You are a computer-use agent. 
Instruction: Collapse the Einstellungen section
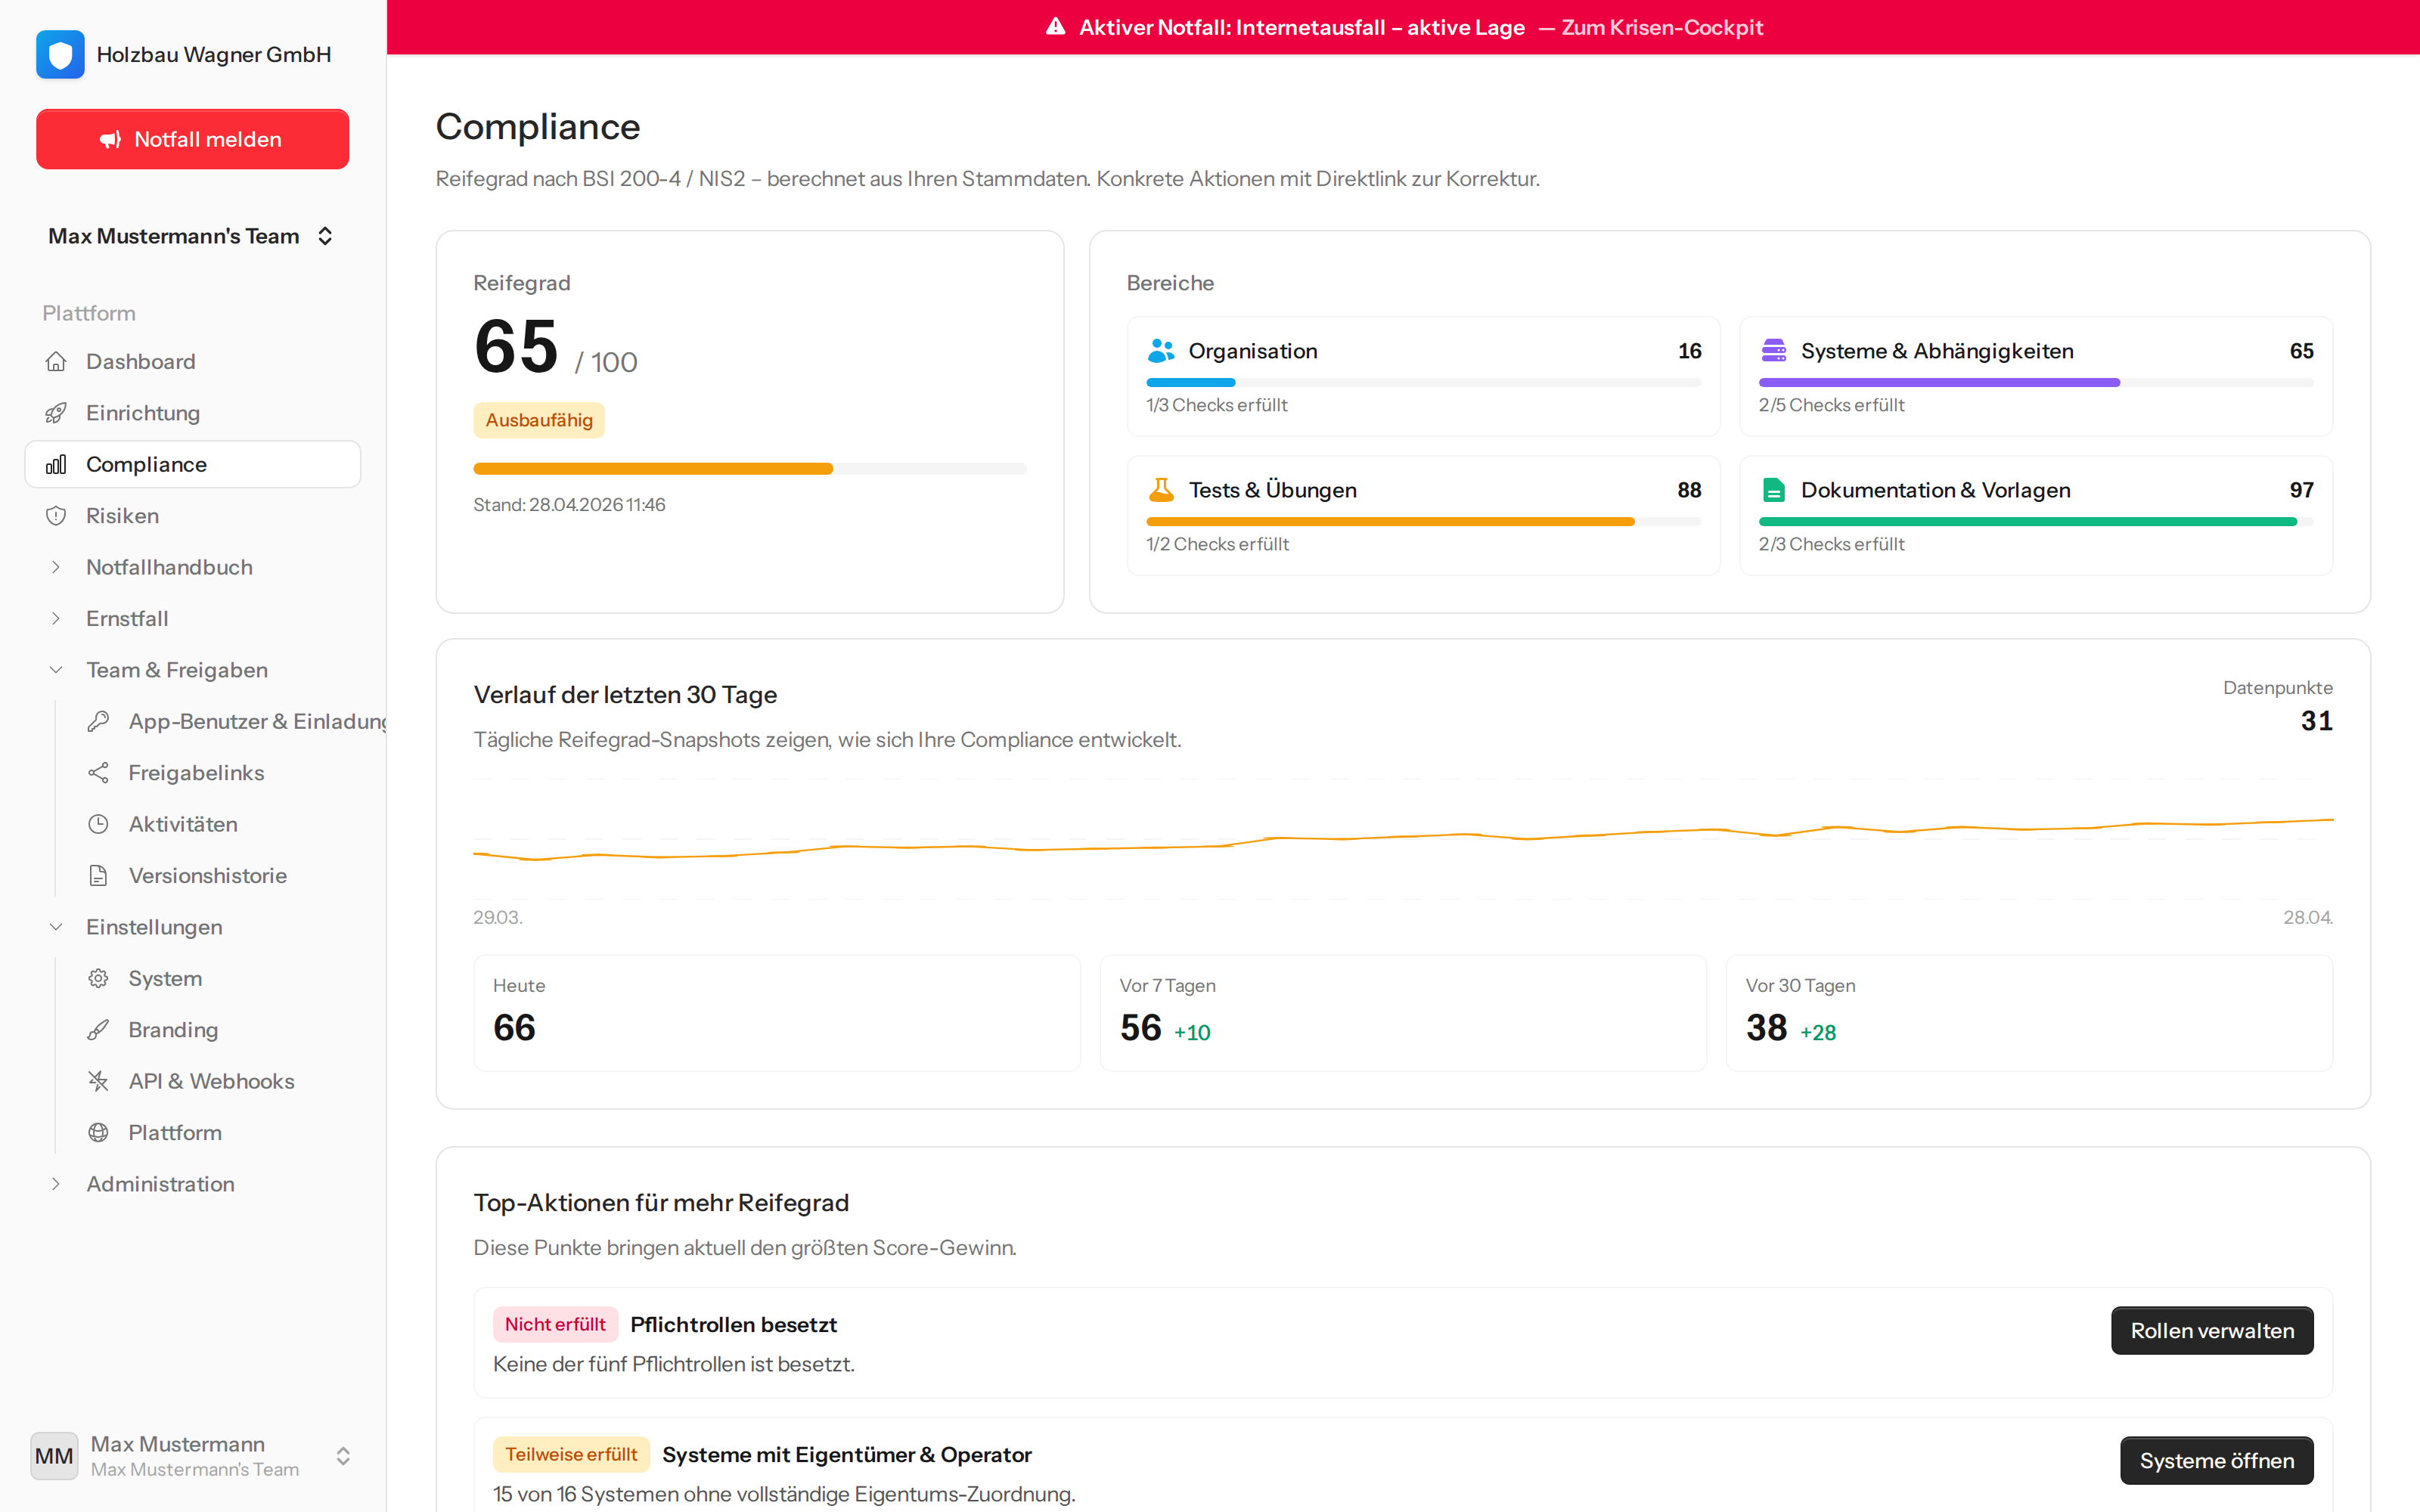(193, 927)
